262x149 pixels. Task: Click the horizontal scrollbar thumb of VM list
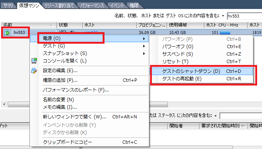[x=88, y=104]
